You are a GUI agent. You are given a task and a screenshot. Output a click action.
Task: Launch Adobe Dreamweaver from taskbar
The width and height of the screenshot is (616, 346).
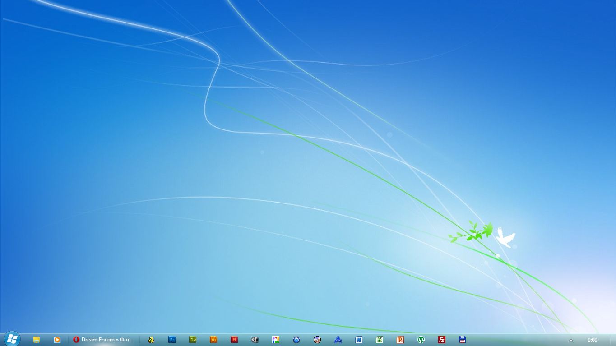(x=193, y=340)
